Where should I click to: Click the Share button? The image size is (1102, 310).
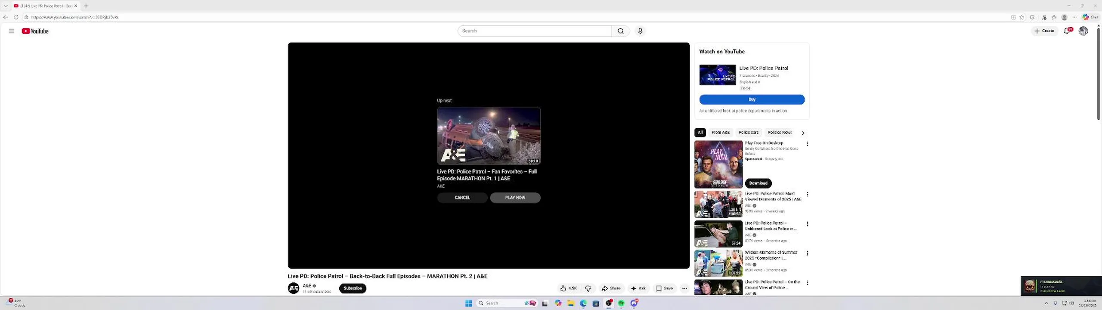(x=611, y=288)
